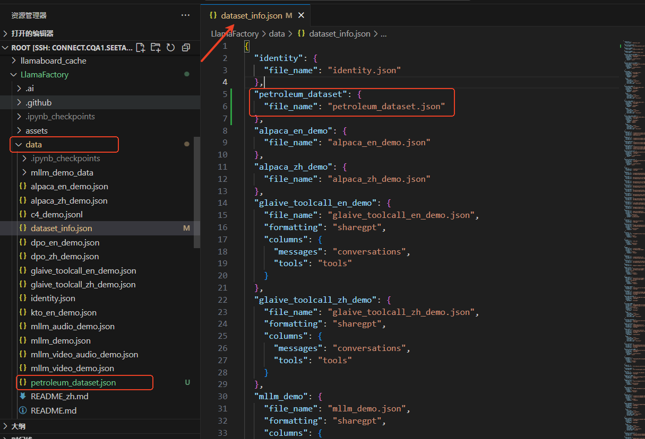Image resolution: width=645 pixels, height=439 pixels.
Task: Expand the 打开的编辑器 section
Action: (x=100, y=33)
